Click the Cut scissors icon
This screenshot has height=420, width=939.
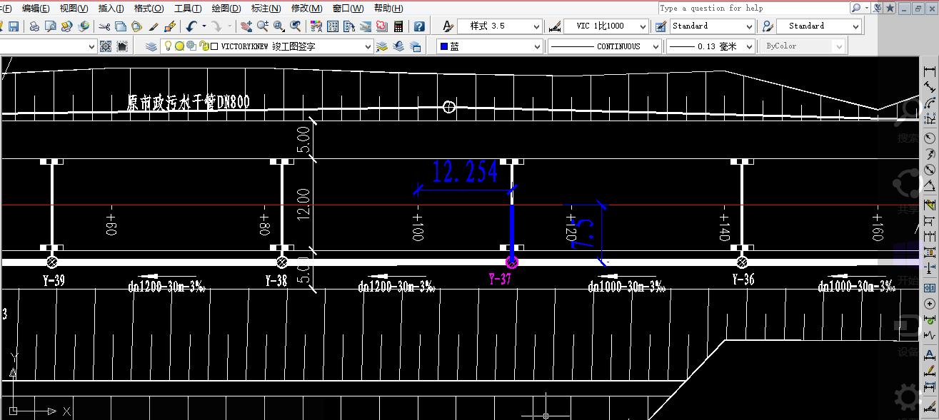104,26
